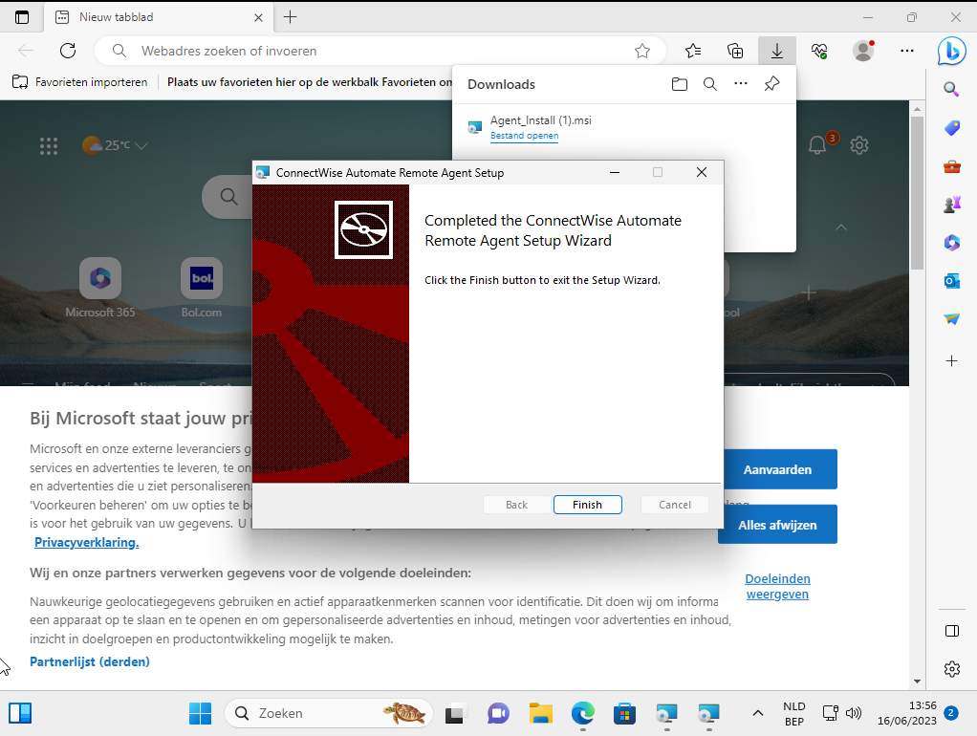Screen dimensions: 977x736
Task: Open Task View in the taskbar
Action: point(455,713)
